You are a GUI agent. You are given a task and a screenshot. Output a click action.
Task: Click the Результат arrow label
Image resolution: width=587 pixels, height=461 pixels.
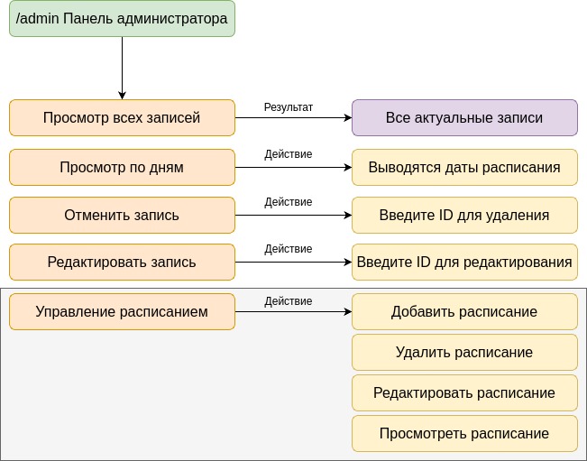pyautogui.click(x=288, y=106)
